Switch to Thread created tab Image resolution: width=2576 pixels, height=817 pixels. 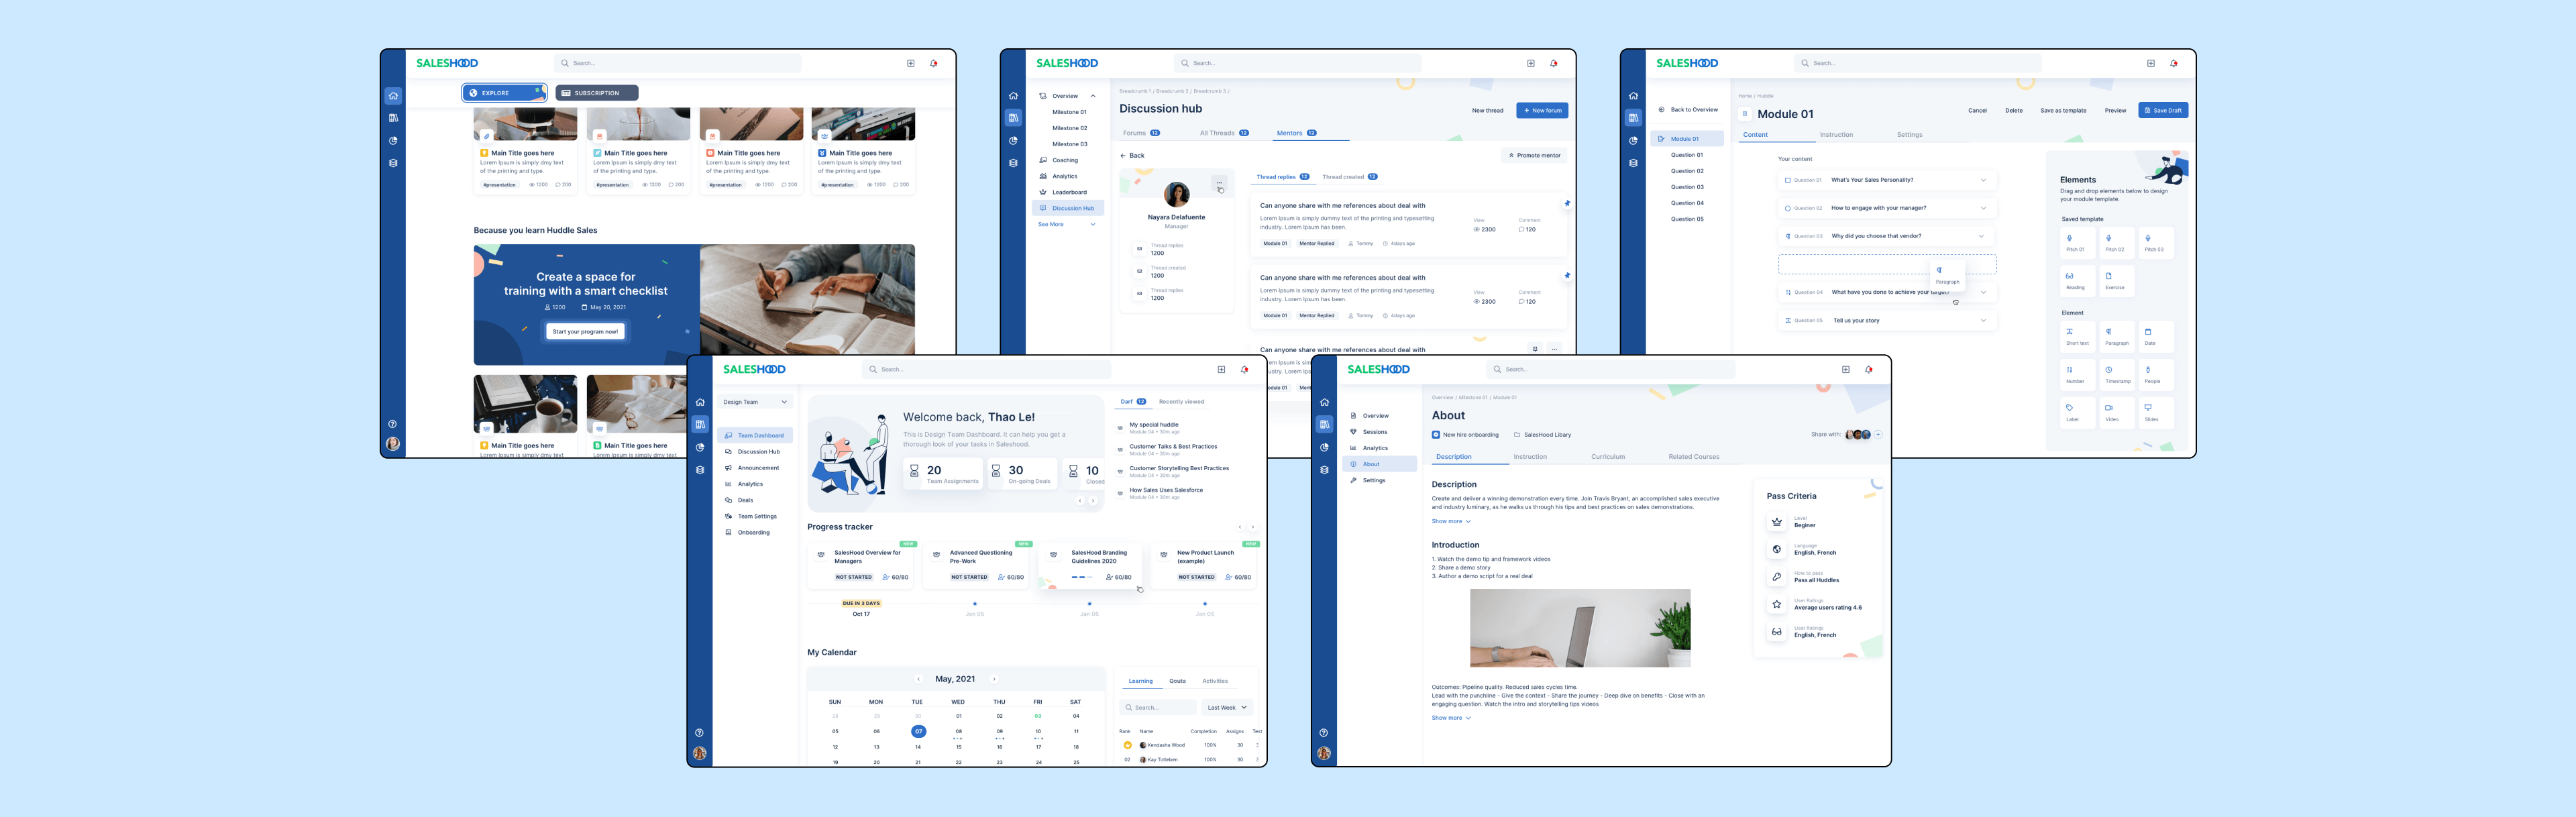tap(1349, 177)
